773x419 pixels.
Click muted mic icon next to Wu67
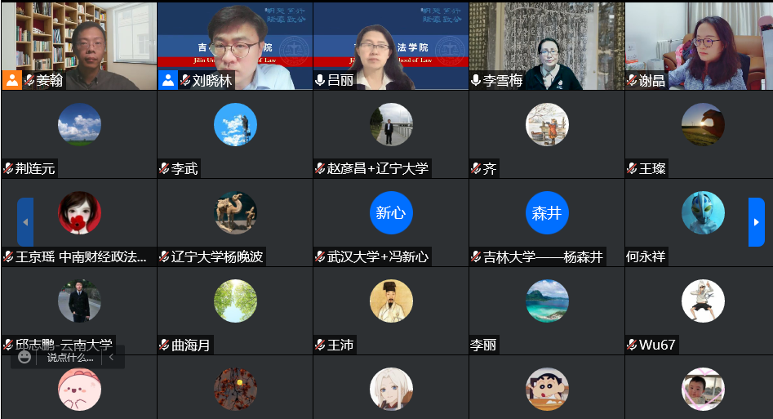(x=632, y=345)
